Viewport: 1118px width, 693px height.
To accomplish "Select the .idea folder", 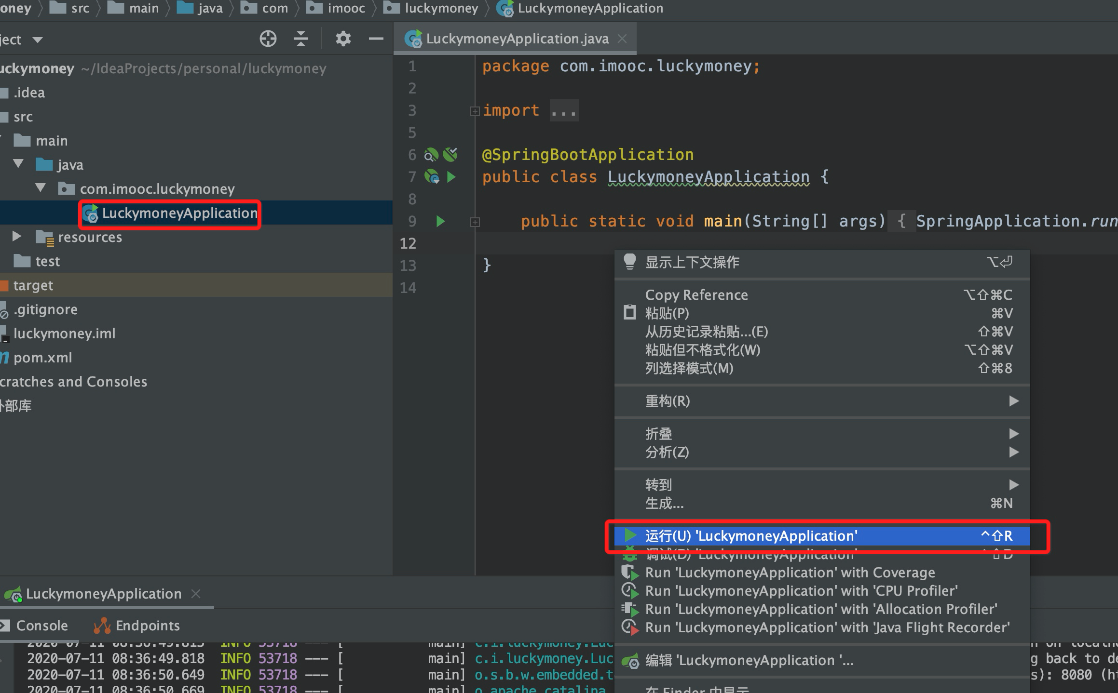I will pyautogui.click(x=29, y=93).
